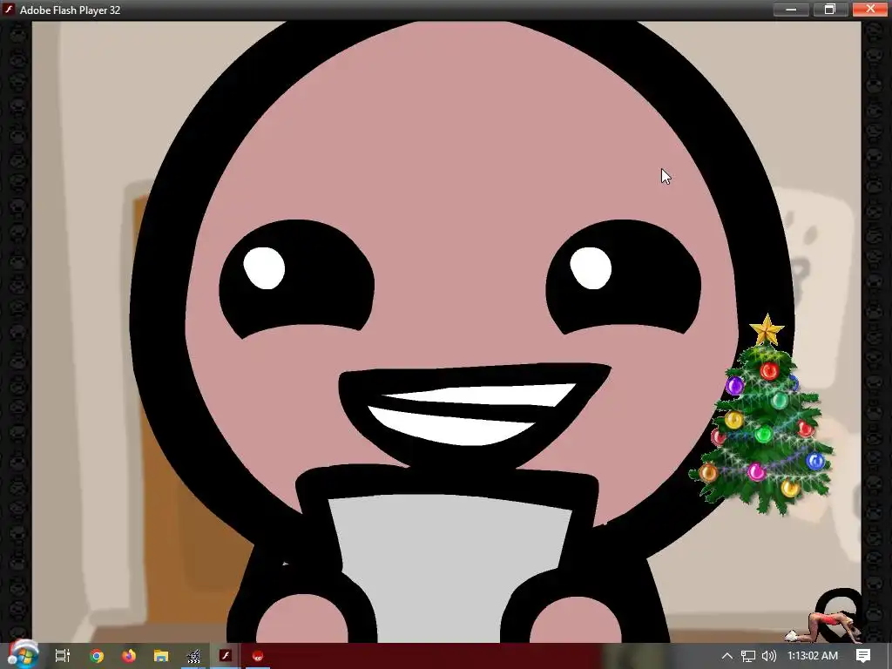This screenshot has height=669, width=892.
Task: Open the Action Center notifications icon
Action: click(863, 656)
